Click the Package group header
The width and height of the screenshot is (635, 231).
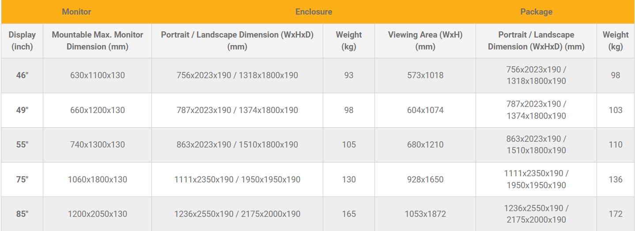(x=536, y=12)
